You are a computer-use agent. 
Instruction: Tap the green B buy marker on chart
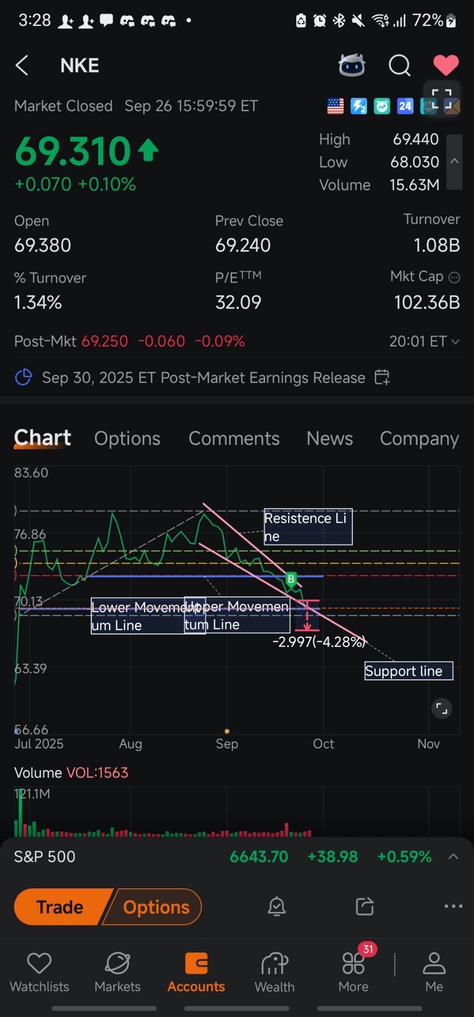291,579
